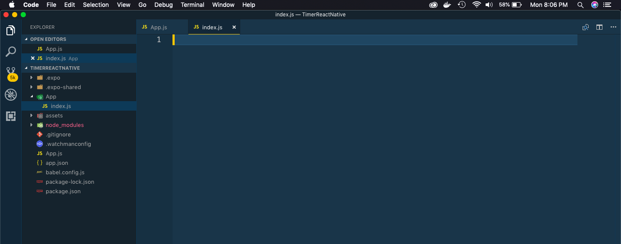Image resolution: width=621 pixels, height=244 pixels.
Task: Select App.js in Open Editors
Action: (79, 49)
